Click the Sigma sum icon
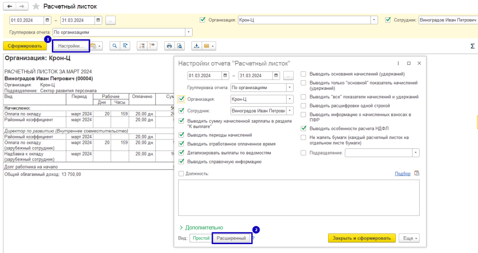 click(472, 46)
